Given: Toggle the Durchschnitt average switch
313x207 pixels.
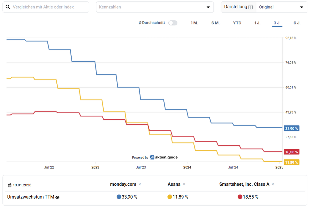Looking at the screenshot, I should (172, 23).
